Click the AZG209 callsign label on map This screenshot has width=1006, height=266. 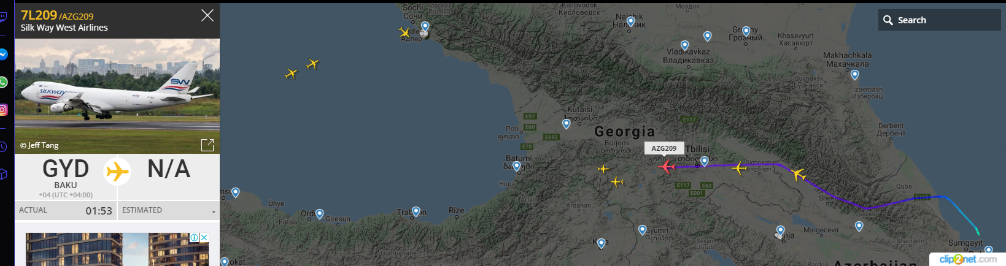(664, 148)
